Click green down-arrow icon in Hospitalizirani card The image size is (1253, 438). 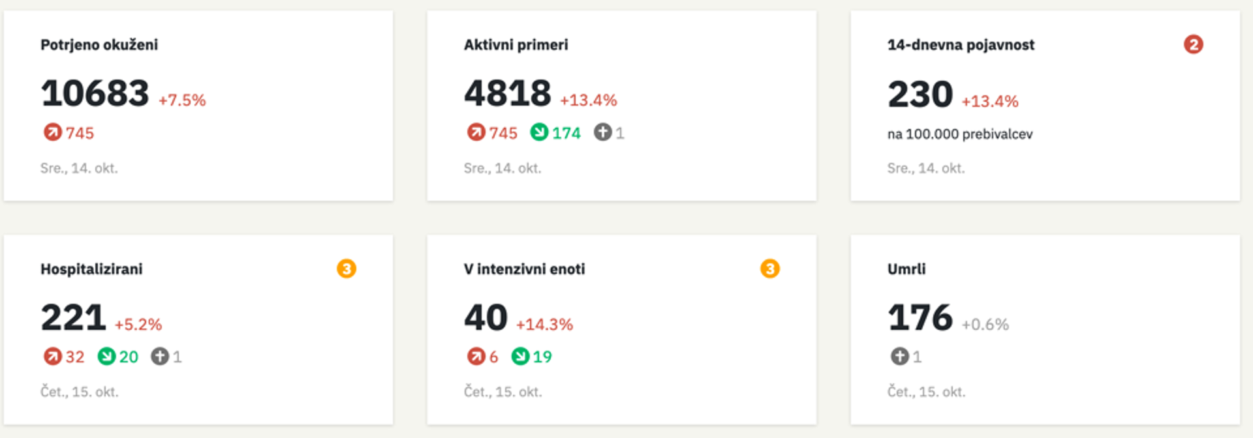tap(106, 357)
